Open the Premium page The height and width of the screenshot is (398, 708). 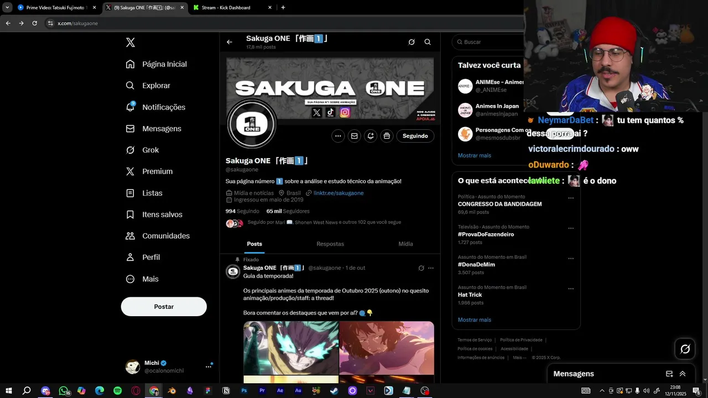[x=149, y=171]
